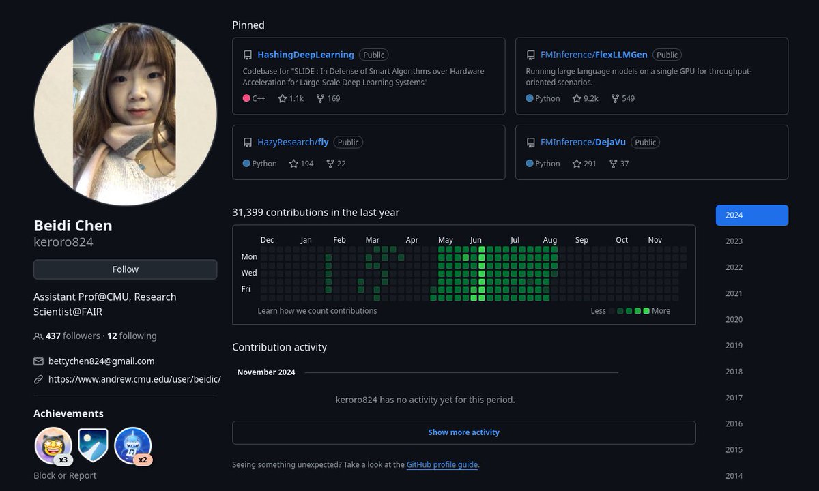Open the Starstruck achievement badge
The image size is (819, 491).
point(53,445)
